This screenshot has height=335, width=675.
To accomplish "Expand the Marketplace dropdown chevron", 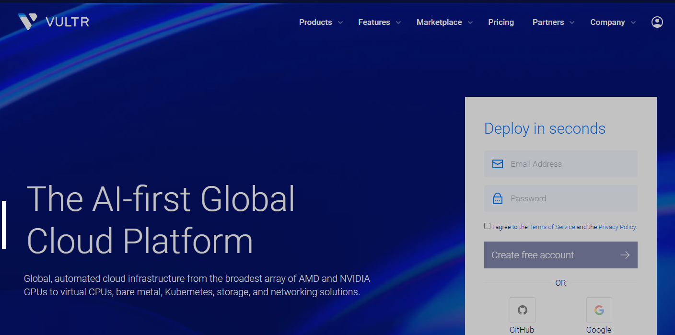I will 470,23.
